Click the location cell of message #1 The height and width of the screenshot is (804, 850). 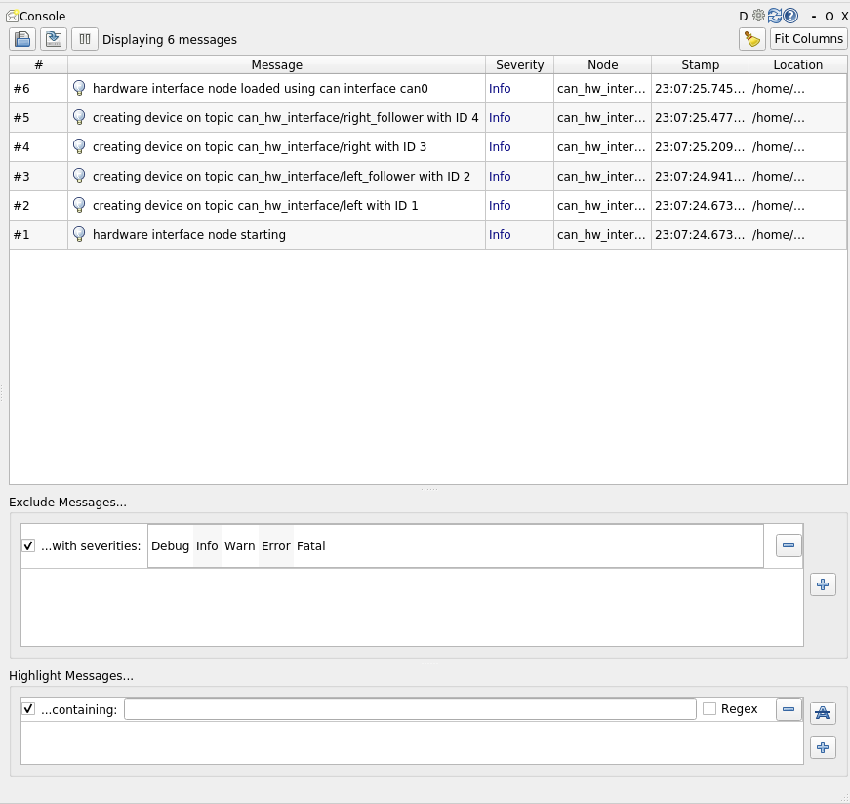797,235
